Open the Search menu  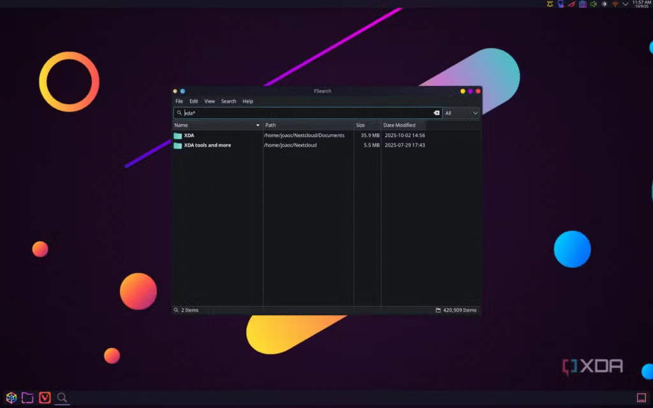(228, 101)
